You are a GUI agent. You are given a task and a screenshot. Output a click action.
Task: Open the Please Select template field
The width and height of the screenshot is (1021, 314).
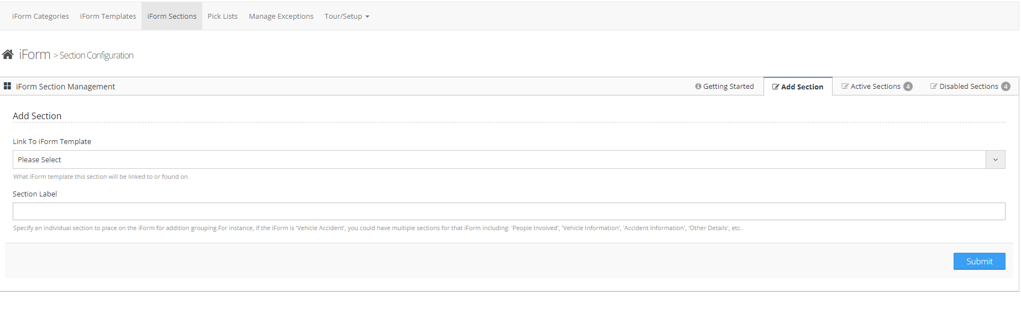(x=498, y=159)
